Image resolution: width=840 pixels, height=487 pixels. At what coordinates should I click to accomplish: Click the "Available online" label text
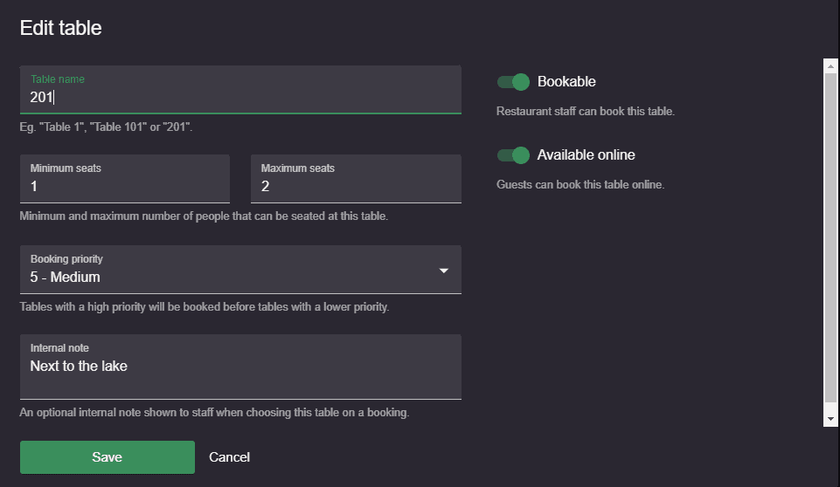pos(586,155)
